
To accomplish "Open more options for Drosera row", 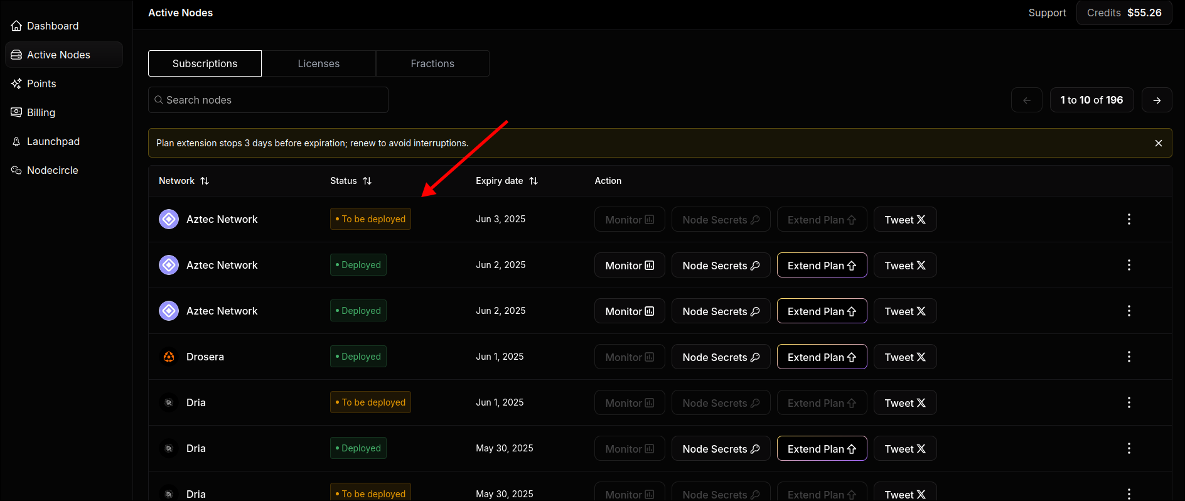I will click(1129, 357).
